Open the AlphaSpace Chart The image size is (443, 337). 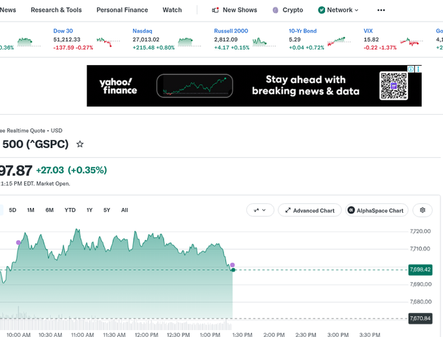coord(377,211)
